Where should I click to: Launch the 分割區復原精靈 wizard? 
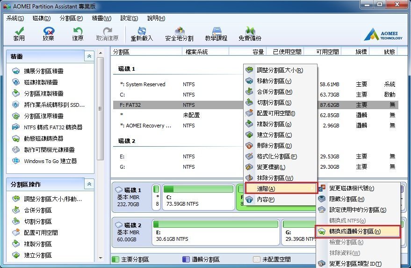(x=38, y=116)
